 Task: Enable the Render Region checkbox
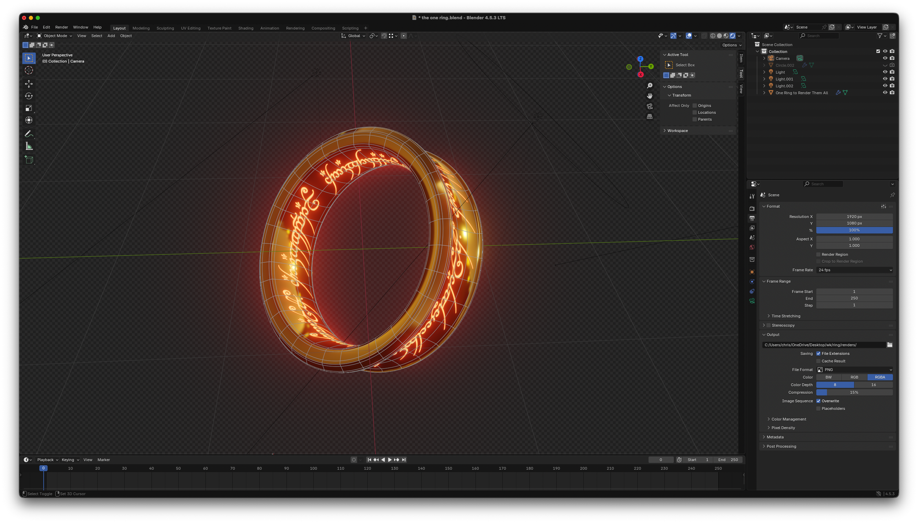pos(818,254)
